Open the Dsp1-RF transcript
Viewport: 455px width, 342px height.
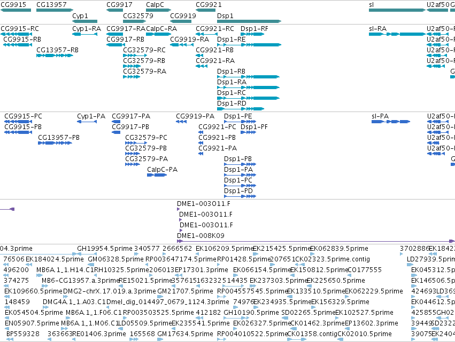252,34
